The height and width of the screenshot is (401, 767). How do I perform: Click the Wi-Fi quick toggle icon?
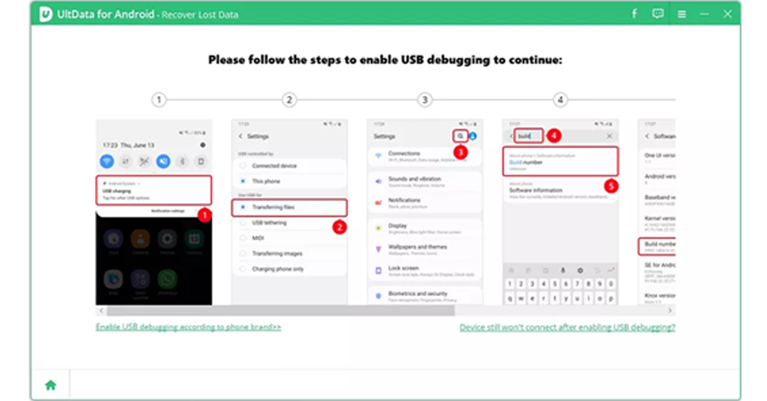point(107,162)
